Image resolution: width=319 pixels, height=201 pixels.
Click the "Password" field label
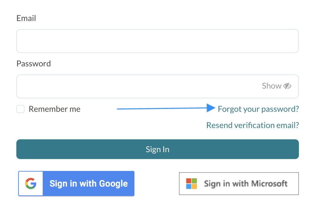[x=33, y=63]
